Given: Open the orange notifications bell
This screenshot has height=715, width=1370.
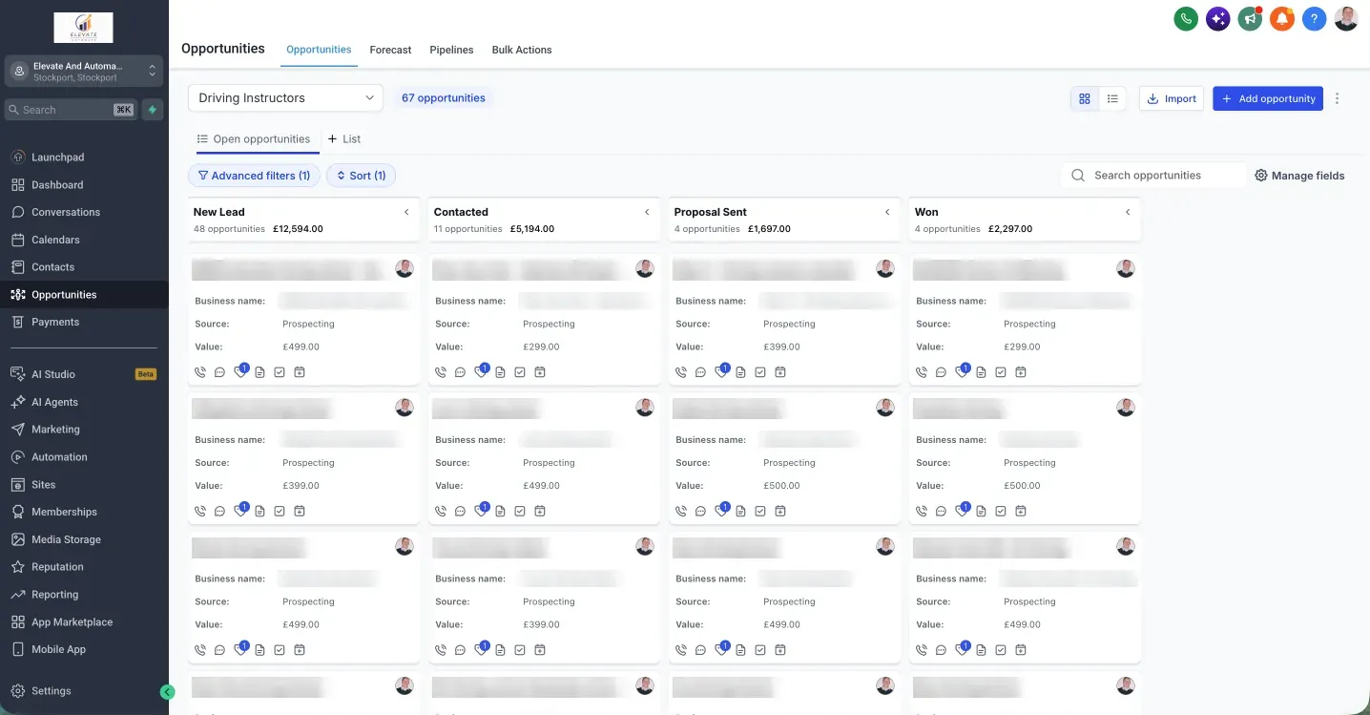Looking at the screenshot, I should (x=1282, y=18).
